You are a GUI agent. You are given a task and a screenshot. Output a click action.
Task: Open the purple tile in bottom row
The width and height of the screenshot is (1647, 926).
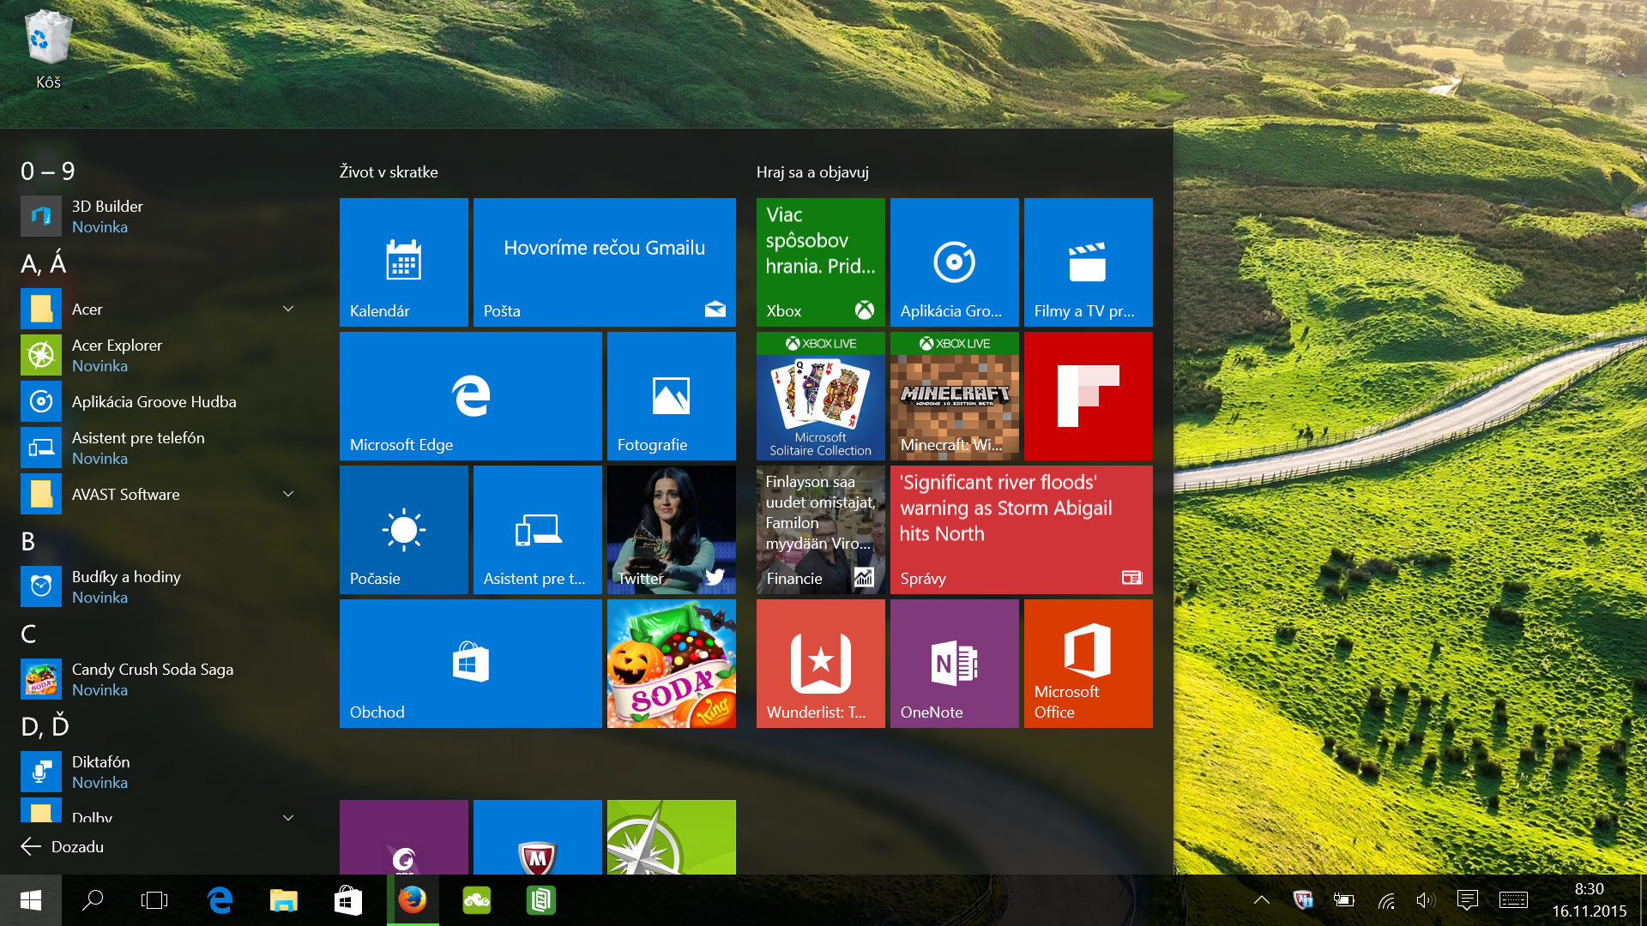404,838
